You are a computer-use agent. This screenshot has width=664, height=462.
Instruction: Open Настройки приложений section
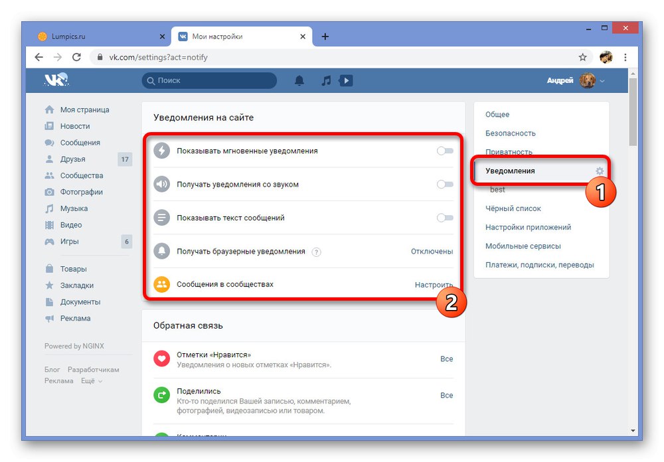tap(528, 228)
